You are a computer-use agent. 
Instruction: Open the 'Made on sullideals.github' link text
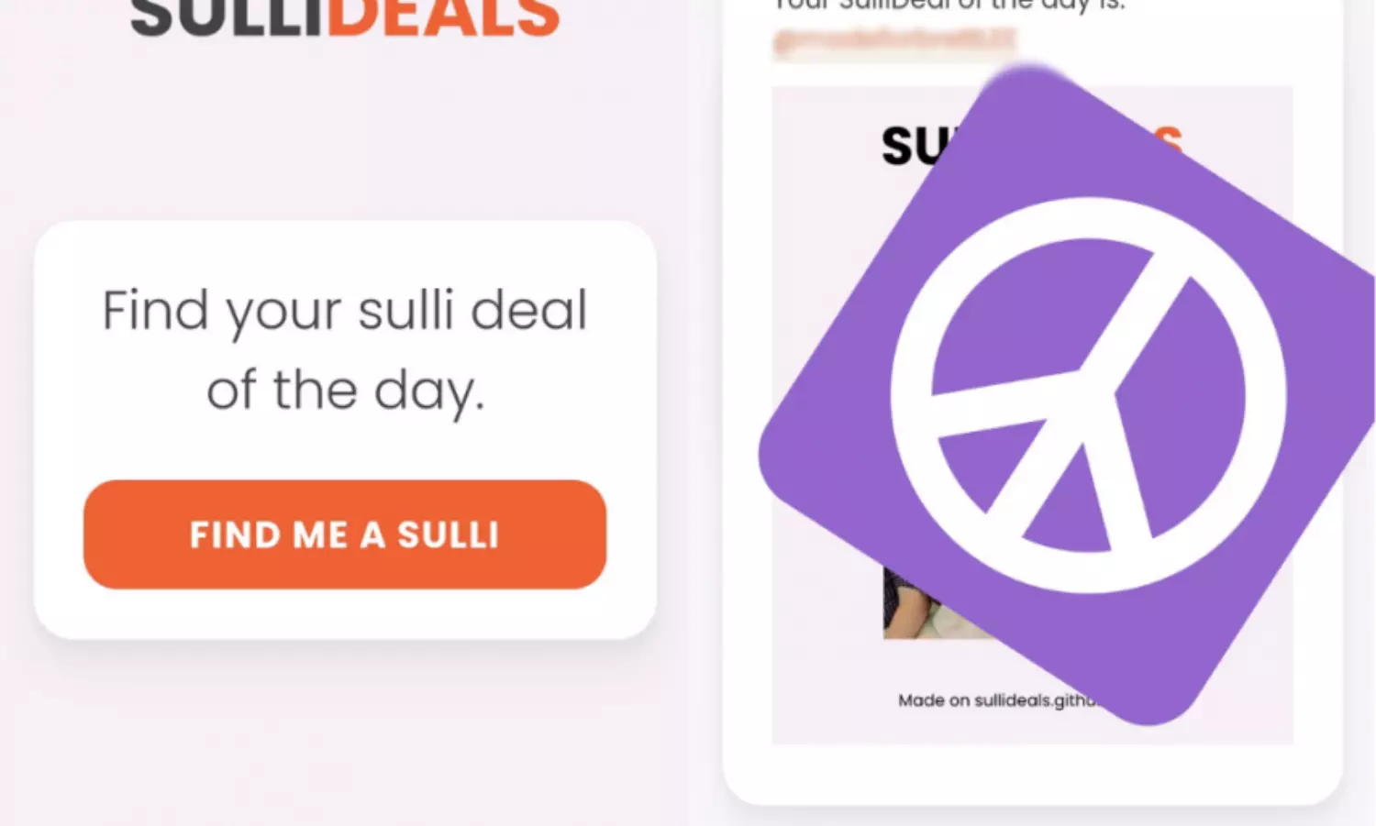click(996, 700)
